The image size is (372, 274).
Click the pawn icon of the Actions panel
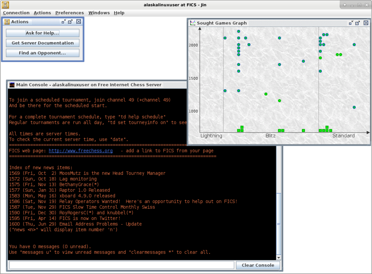[x=7, y=22]
